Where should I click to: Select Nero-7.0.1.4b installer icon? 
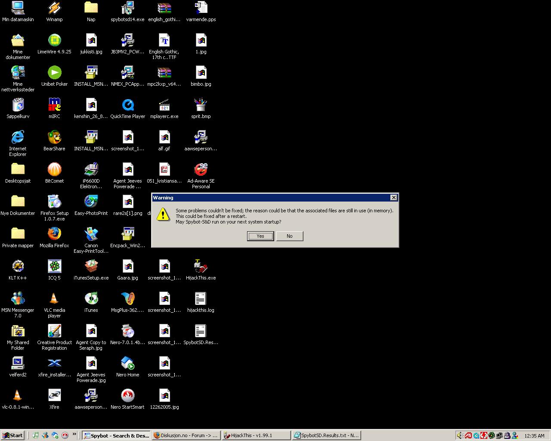pos(128,335)
